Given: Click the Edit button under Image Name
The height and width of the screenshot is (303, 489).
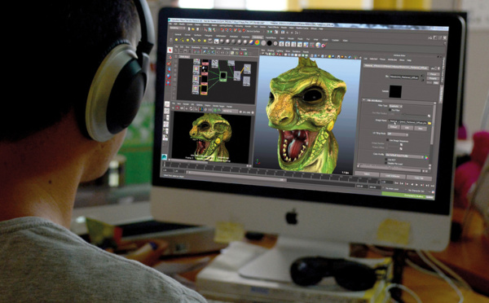Looking at the screenshot, I should [x=407, y=128].
